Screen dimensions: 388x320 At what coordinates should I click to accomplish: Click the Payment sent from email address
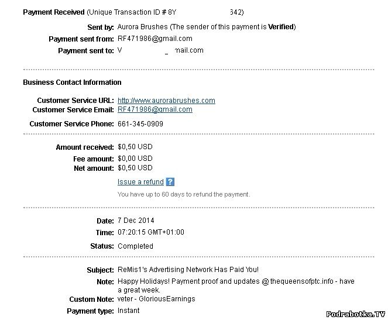click(154, 39)
